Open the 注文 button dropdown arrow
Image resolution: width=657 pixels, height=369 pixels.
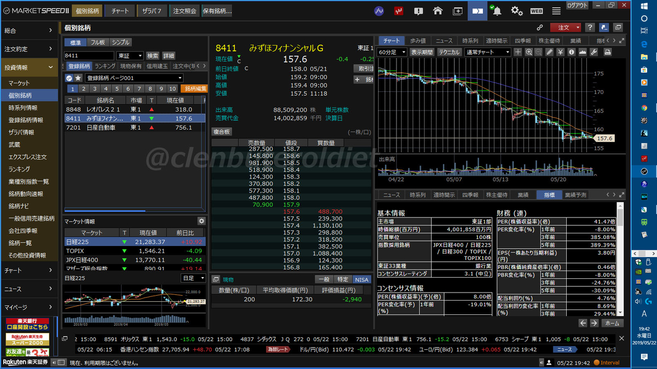click(577, 27)
